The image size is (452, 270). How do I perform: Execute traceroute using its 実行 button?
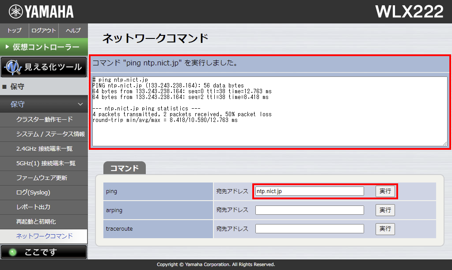pos(385,229)
